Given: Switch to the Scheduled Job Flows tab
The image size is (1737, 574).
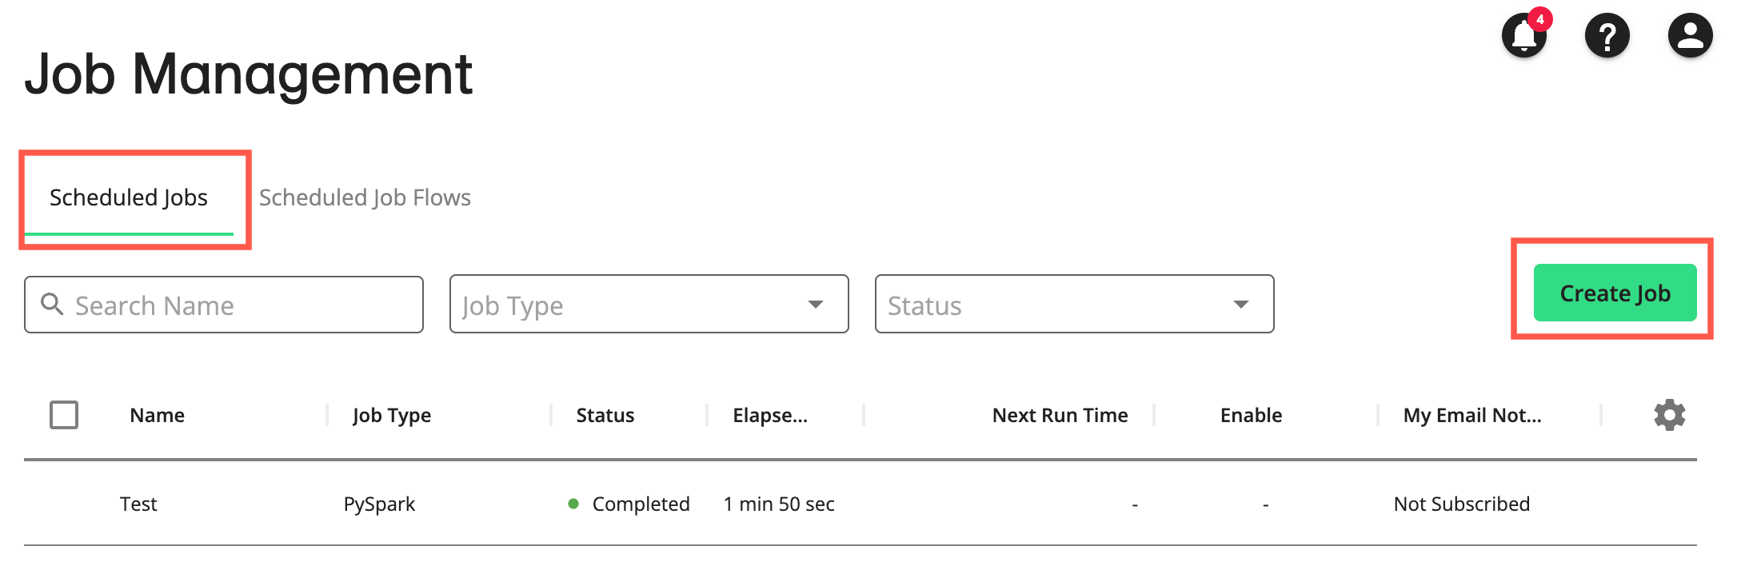Looking at the screenshot, I should coord(365,197).
